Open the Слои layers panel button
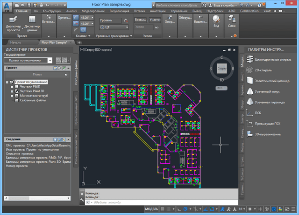299x215 pixels. coord(231,22)
